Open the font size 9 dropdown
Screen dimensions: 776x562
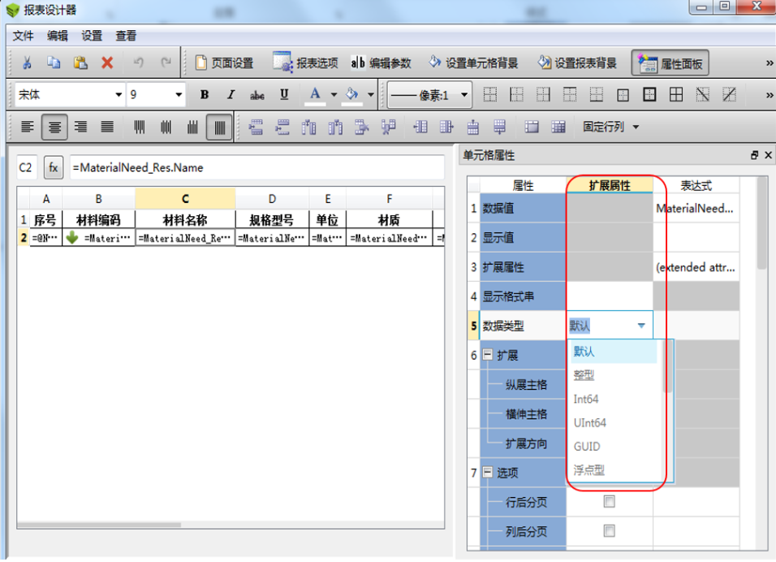pos(179,94)
